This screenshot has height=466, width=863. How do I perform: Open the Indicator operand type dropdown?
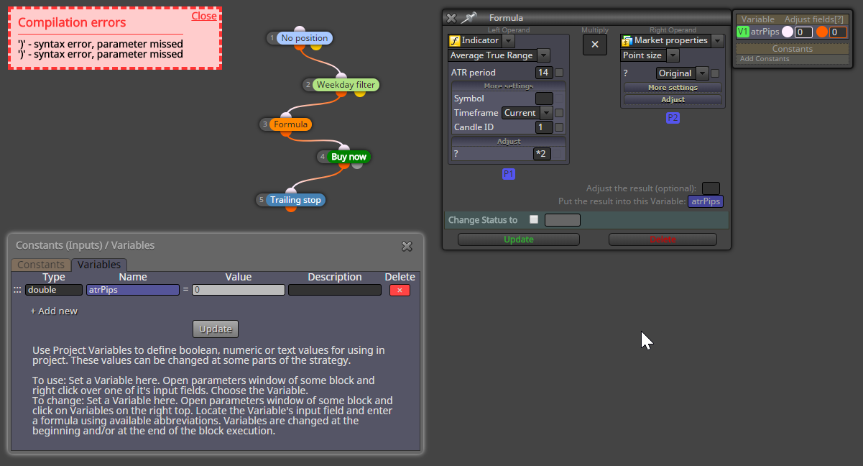pyautogui.click(x=508, y=41)
